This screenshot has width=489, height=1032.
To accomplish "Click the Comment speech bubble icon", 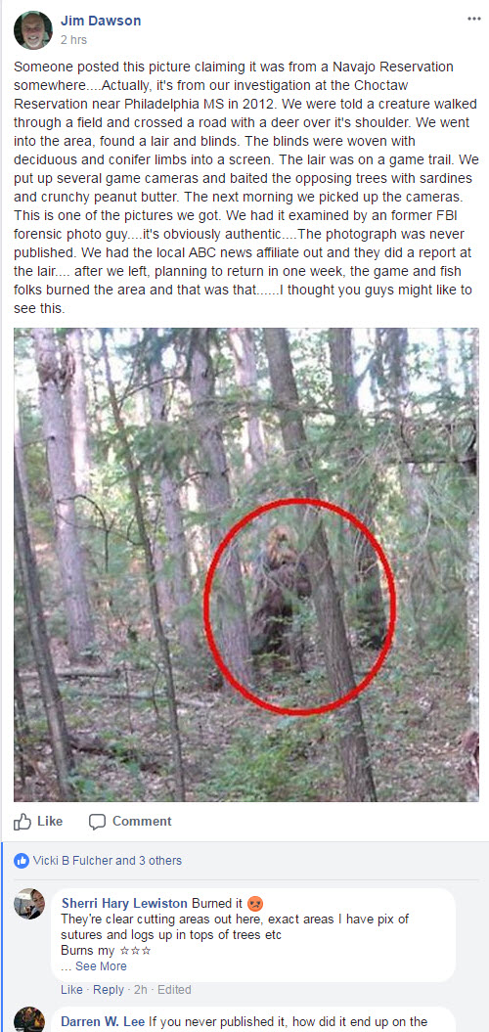I will (x=97, y=822).
